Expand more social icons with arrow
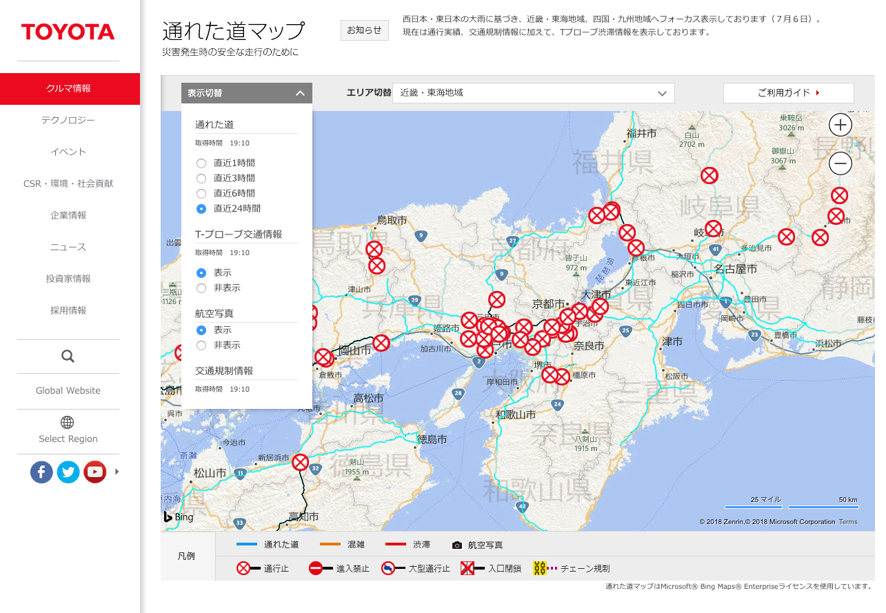This screenshot has height=613, width=886. click(x=117, y=472)
